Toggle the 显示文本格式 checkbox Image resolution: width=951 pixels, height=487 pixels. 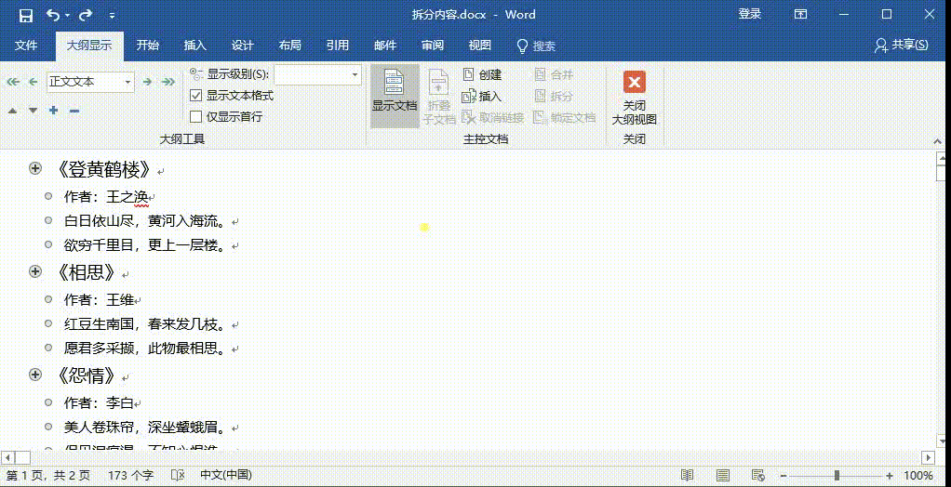[196, 96]
